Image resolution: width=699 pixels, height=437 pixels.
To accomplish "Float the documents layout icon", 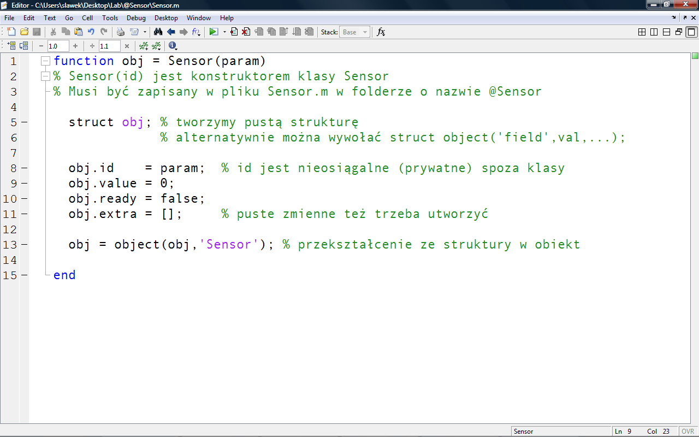I will [679, 32].
